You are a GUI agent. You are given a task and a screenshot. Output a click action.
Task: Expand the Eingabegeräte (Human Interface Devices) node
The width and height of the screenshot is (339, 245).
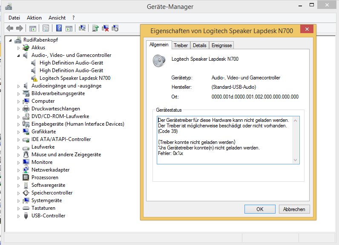point(19,124)
